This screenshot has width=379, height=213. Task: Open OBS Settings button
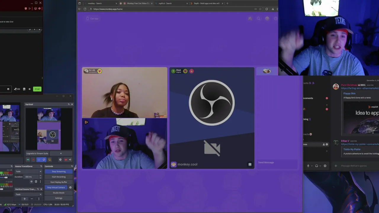coord(59,198)
